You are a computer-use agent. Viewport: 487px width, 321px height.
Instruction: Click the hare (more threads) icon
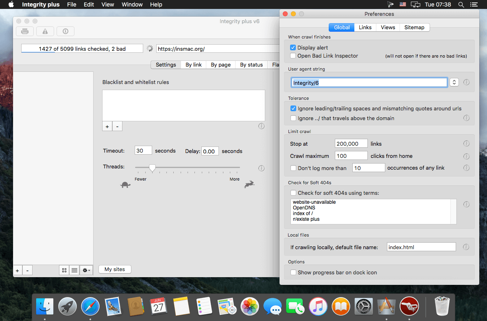pyautogui.click(x=249, y=184)
